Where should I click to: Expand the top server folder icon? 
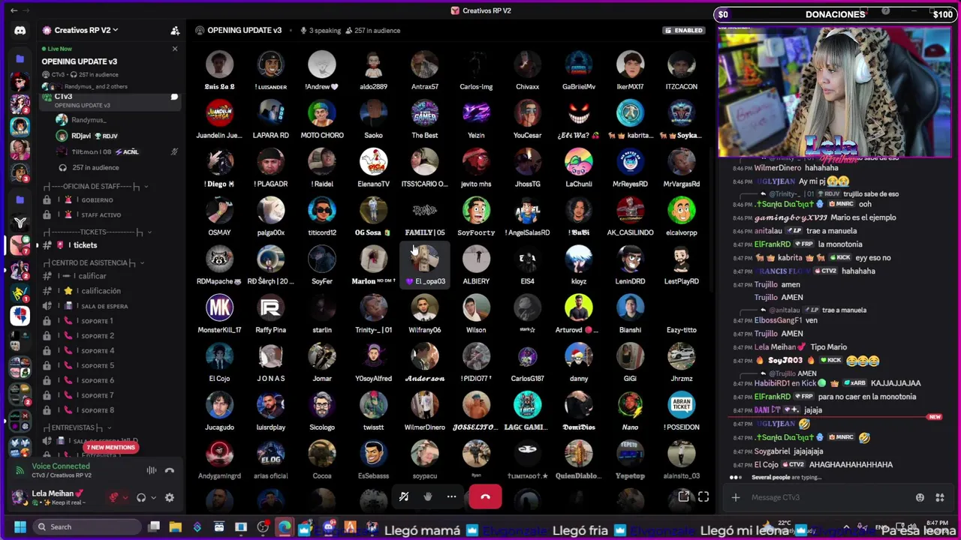(x=20, y=58)
